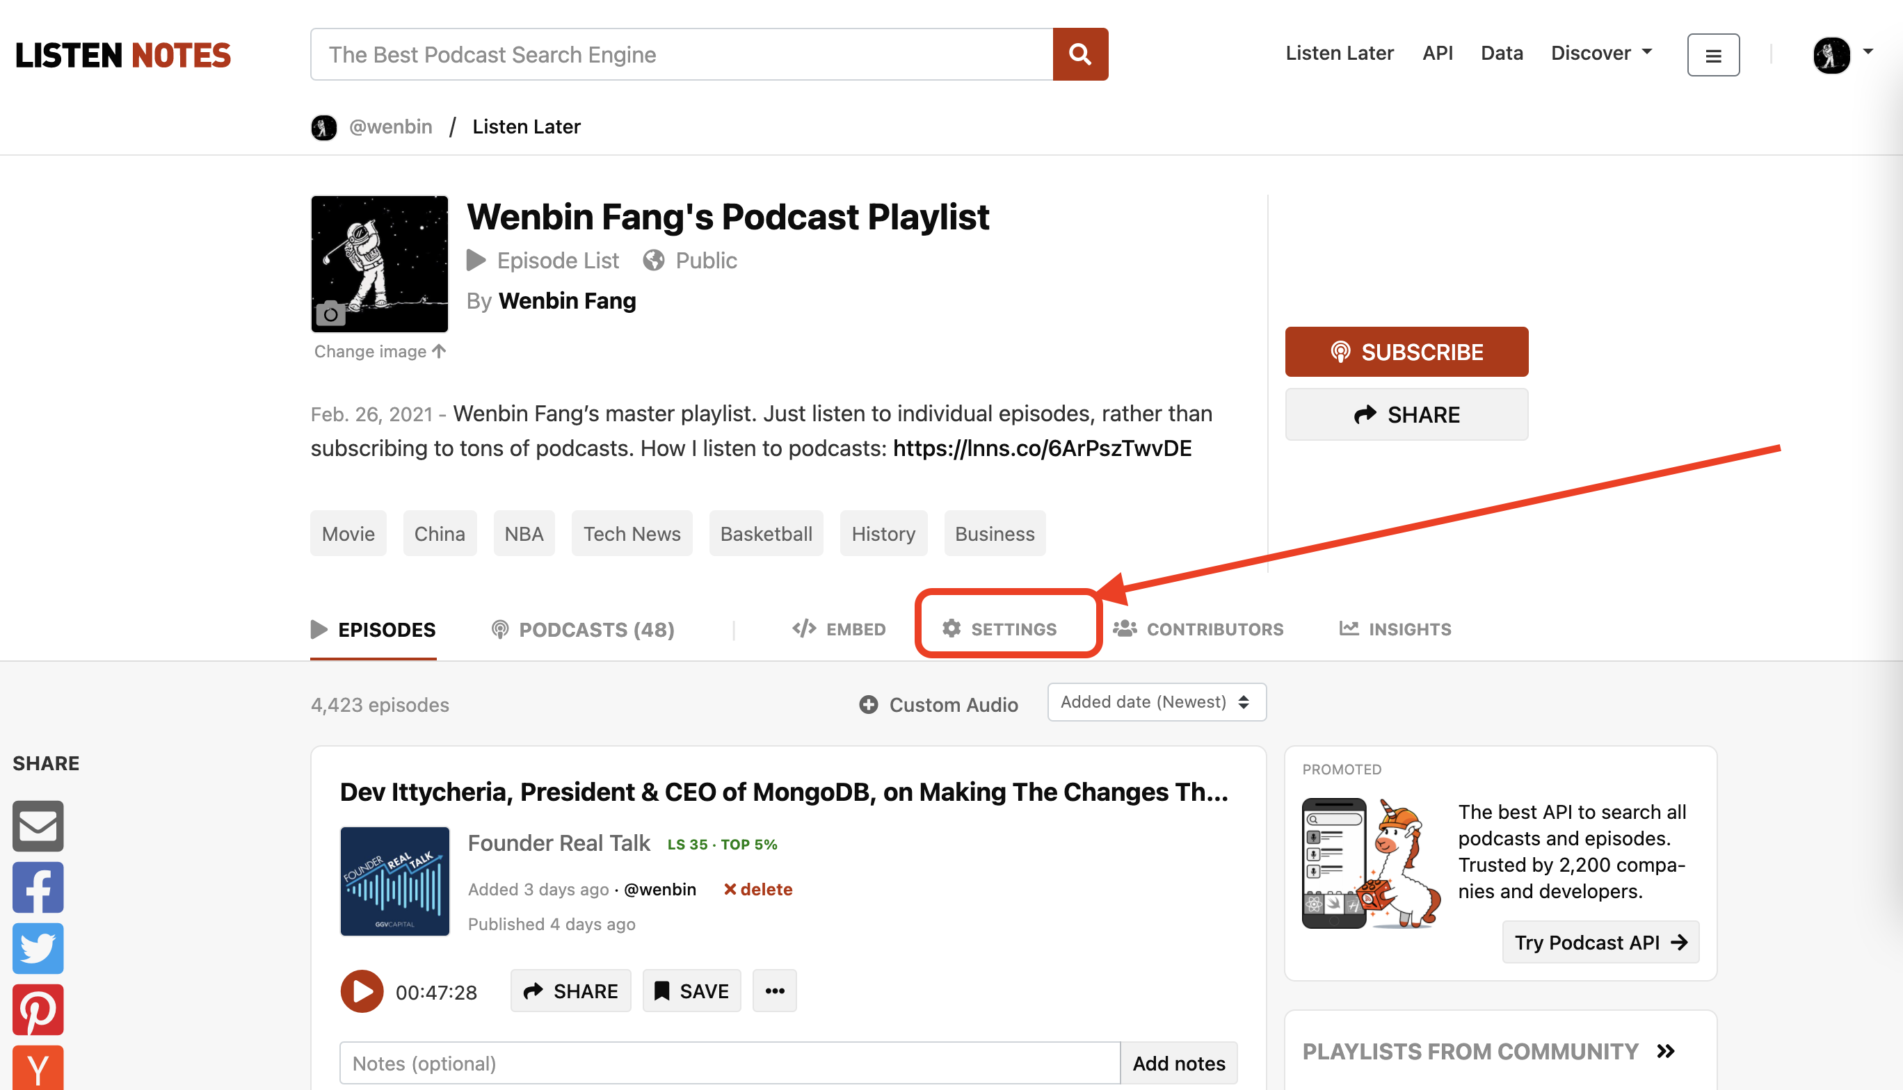Play the MongoDB CEO episode
Screen dimensions: 1903x1090
click(362, 991)
